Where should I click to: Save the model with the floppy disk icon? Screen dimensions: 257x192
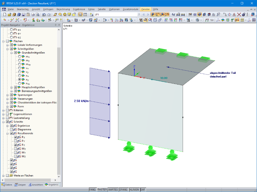pos(23,14)
